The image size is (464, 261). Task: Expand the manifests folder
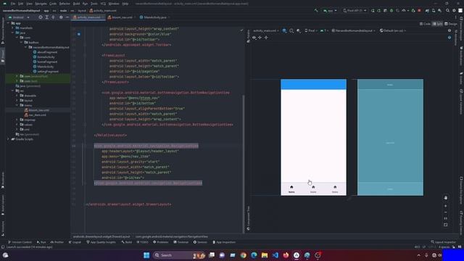[13, 28]
